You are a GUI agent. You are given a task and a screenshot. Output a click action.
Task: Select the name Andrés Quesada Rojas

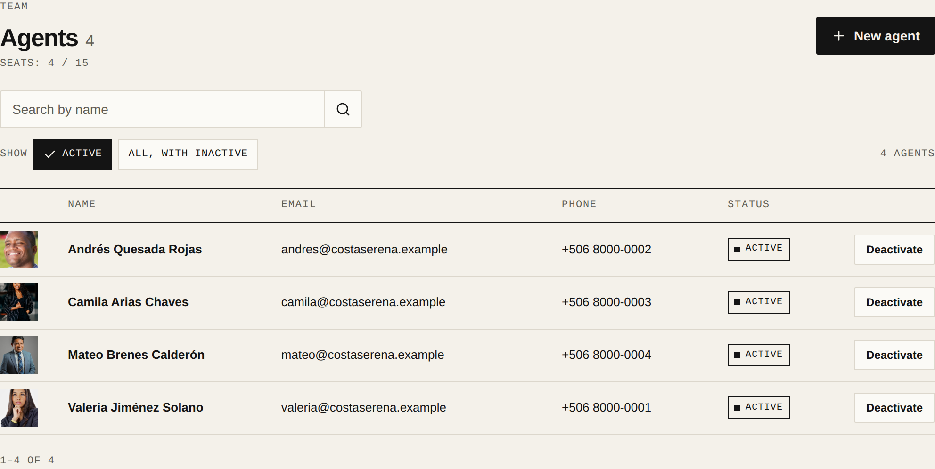(135, 249)
